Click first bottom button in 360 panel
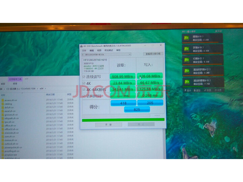 coord(188,90)
